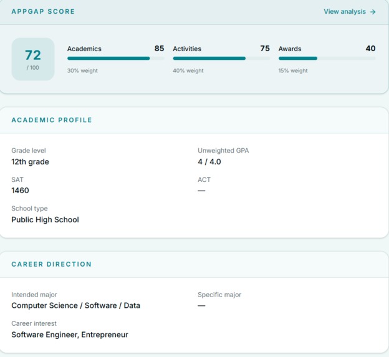The width and height of the screenshot is (389, 357).
Task: Click the empty Specific major dash value
Action: (x=201, y=306)
